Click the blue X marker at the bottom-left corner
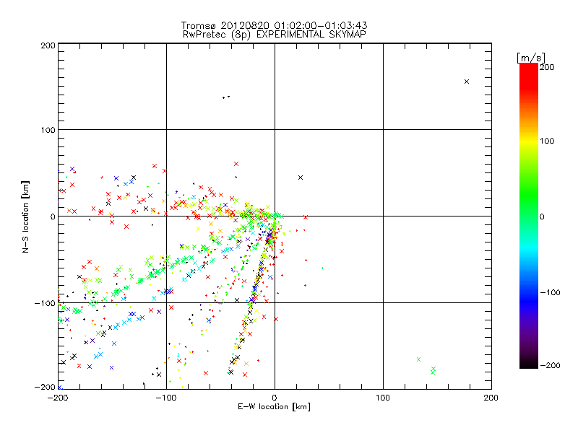Screen dimensions: 578x433 point(60,387)
